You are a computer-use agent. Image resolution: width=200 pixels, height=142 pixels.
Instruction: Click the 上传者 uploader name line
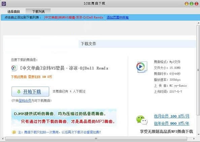click(170, 86)
